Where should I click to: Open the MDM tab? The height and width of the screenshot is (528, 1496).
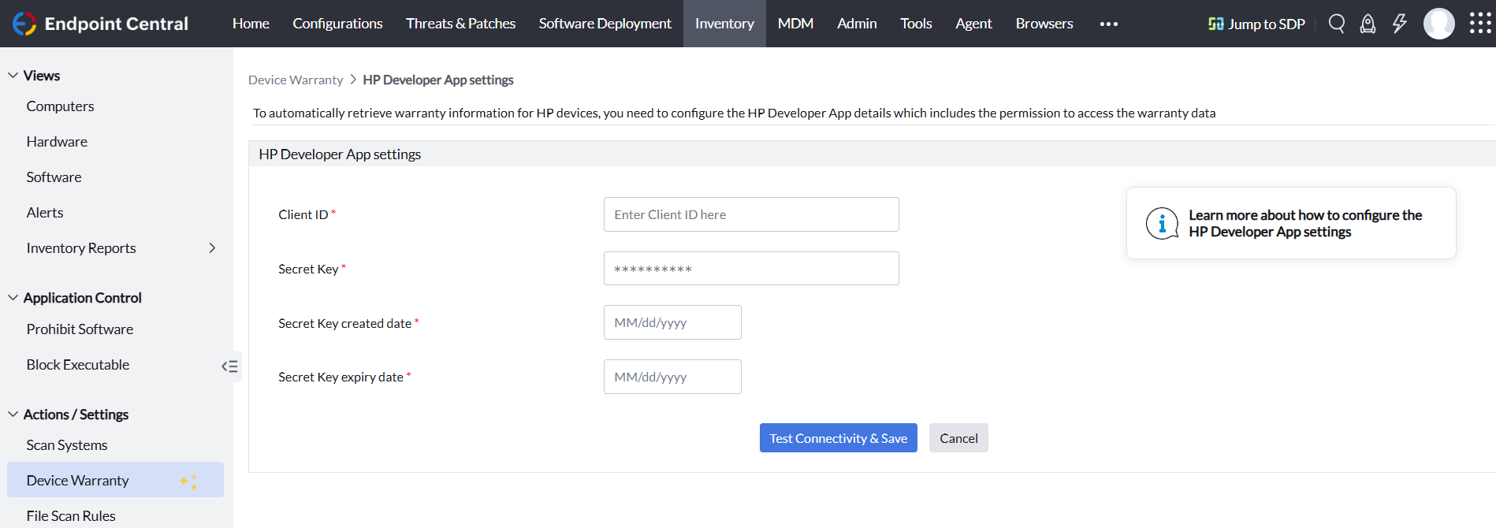(795, 24)
